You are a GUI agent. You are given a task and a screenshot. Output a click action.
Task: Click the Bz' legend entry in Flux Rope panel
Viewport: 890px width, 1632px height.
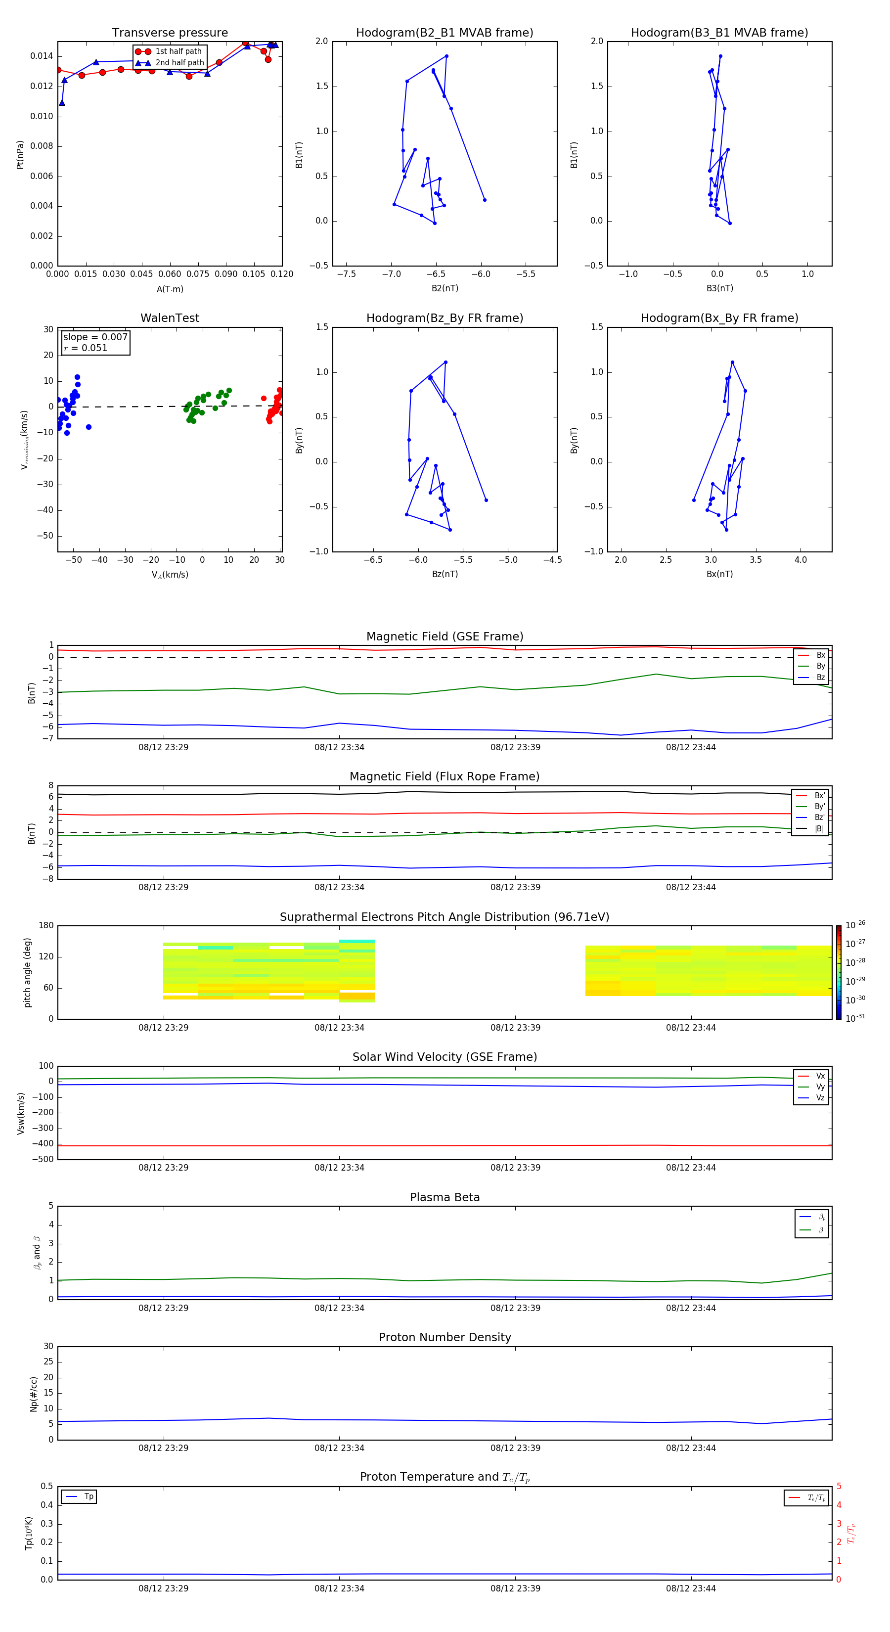(810, 818)
